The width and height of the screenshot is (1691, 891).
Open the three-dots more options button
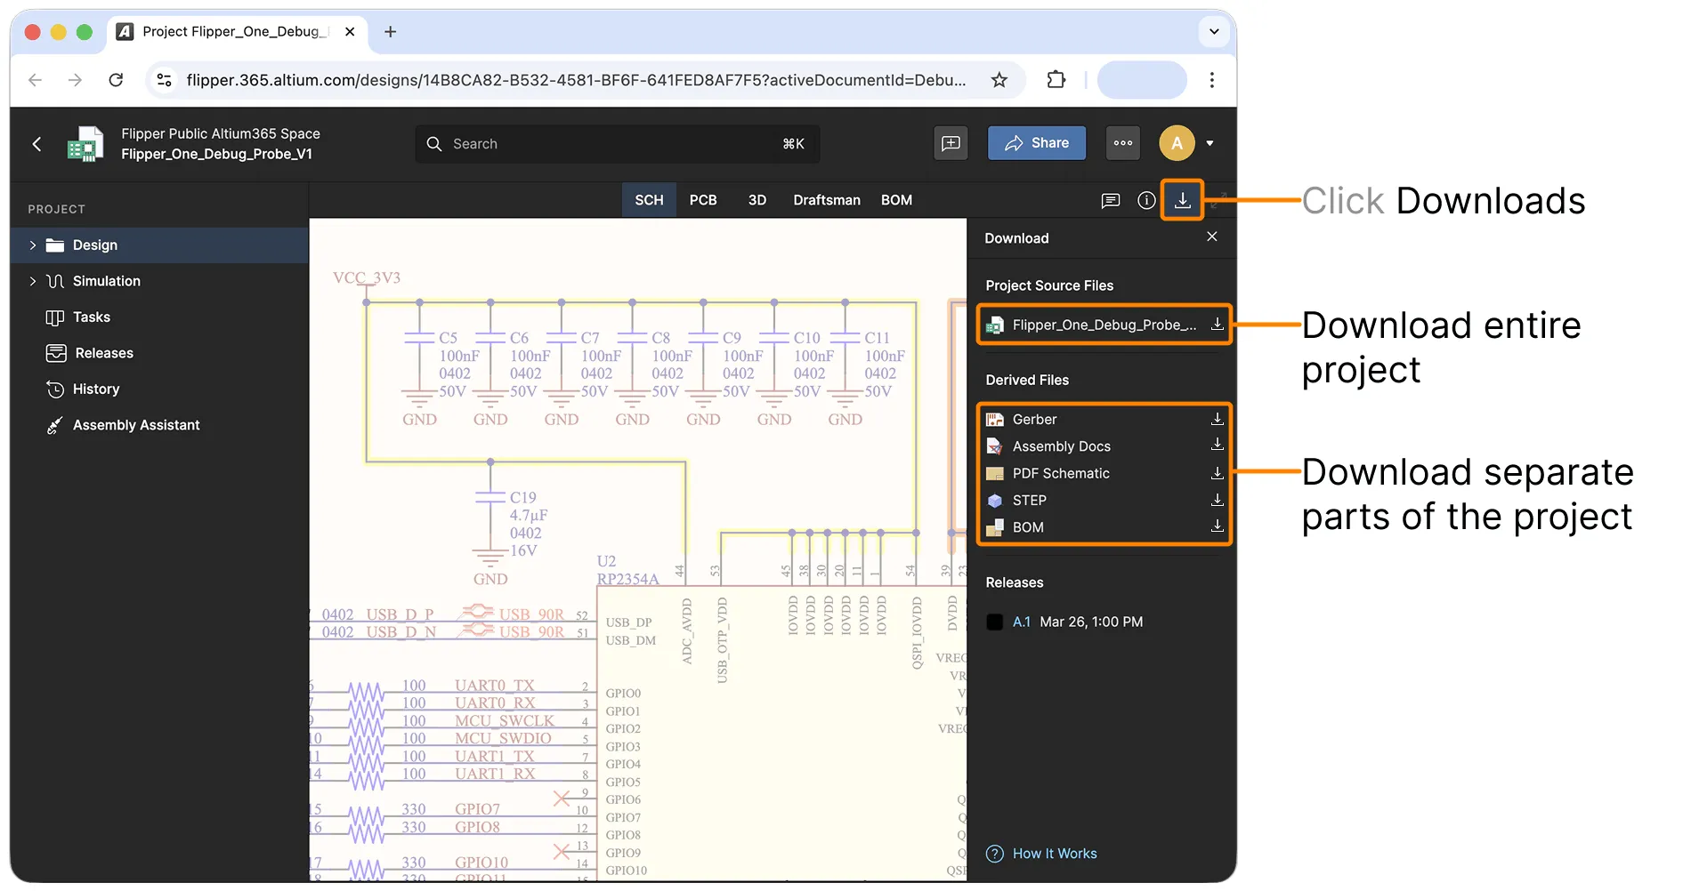tap(1123, 143)
